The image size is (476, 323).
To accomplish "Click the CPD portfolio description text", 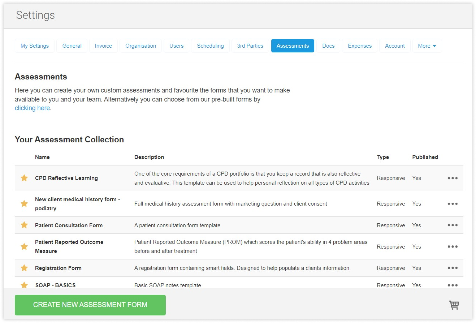I will [x=252, y=178].
